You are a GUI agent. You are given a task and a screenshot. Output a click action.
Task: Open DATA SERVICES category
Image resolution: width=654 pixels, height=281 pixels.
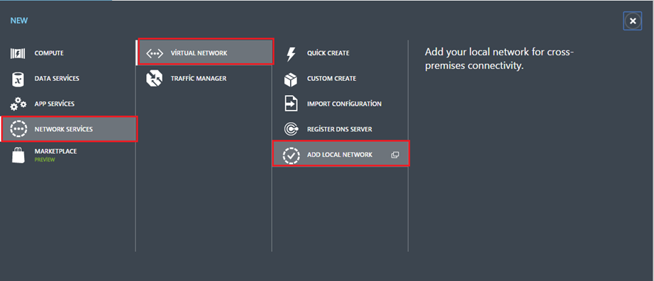(56, 79)
